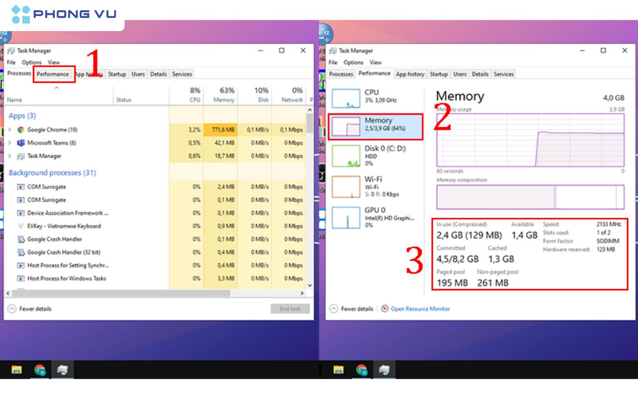
Task: Switch to Users tab in left window
Action: pos(138,74)
